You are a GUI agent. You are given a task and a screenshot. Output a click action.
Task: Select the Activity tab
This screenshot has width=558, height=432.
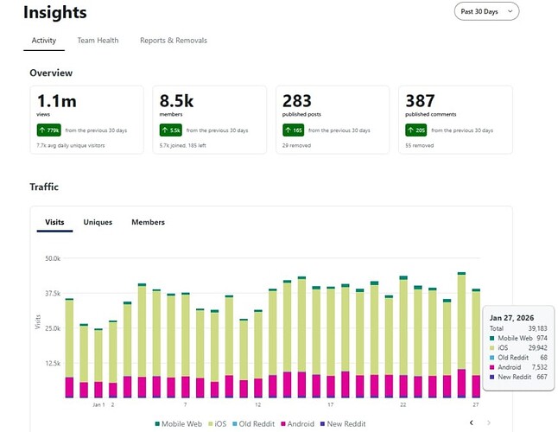(44, 41)
